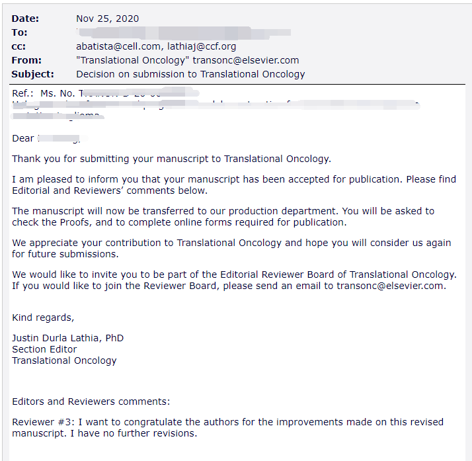Click the lathiaj@ccf.org CC address
472x461 pixels.
[x=202, y=46]
